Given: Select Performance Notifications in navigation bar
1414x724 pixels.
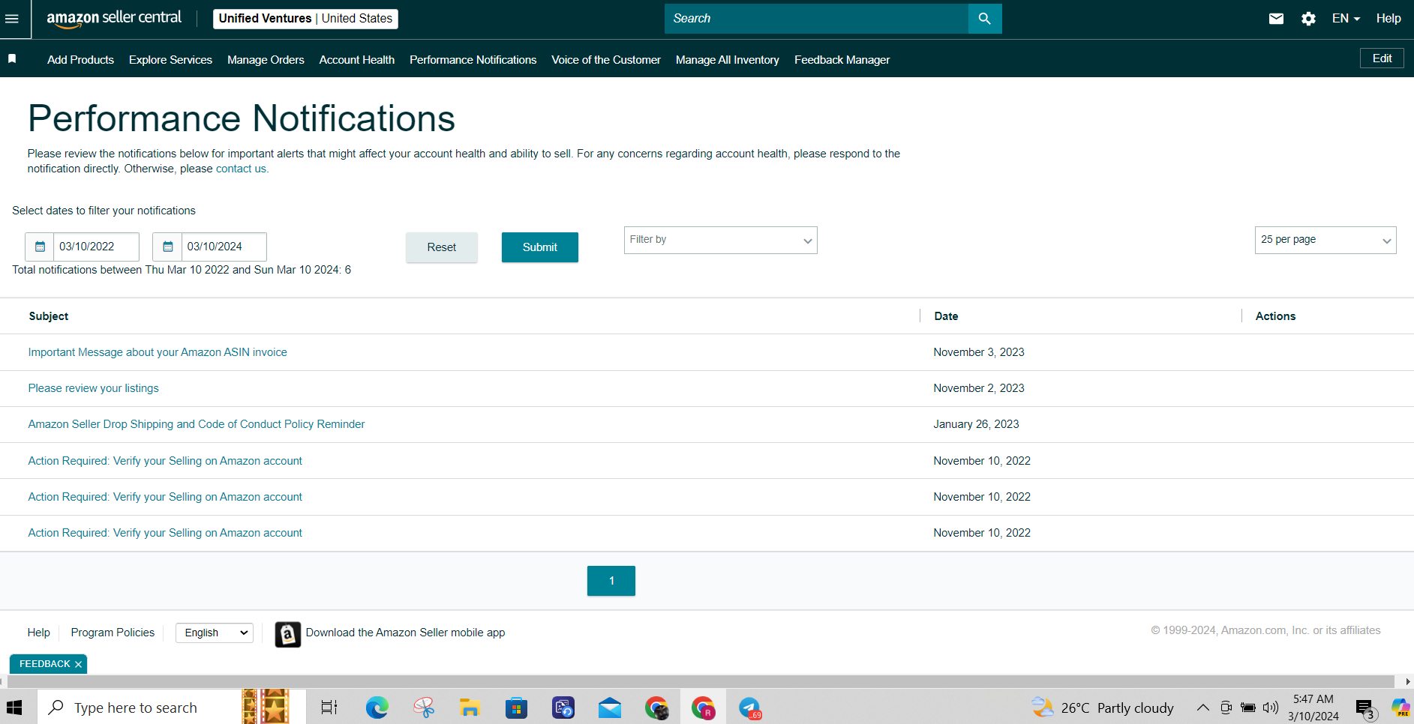Looking at the screenshot, I should [473, 60].
